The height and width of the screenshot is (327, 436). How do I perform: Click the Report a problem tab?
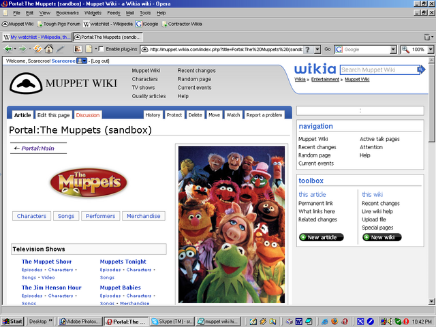point(264,115)
